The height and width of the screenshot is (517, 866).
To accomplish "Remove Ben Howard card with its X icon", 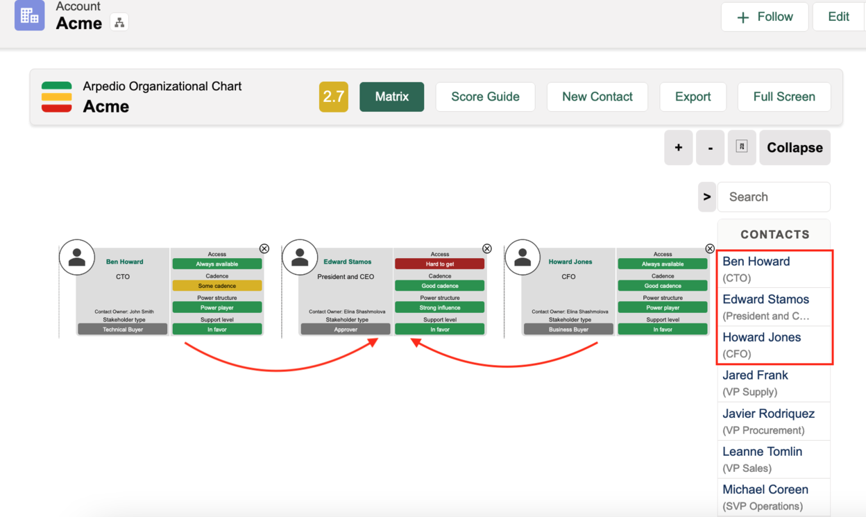I will [264, 248].
